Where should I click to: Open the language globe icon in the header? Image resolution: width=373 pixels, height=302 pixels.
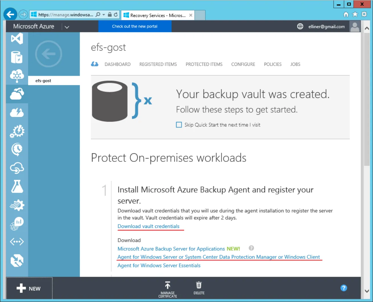(300, 26)
